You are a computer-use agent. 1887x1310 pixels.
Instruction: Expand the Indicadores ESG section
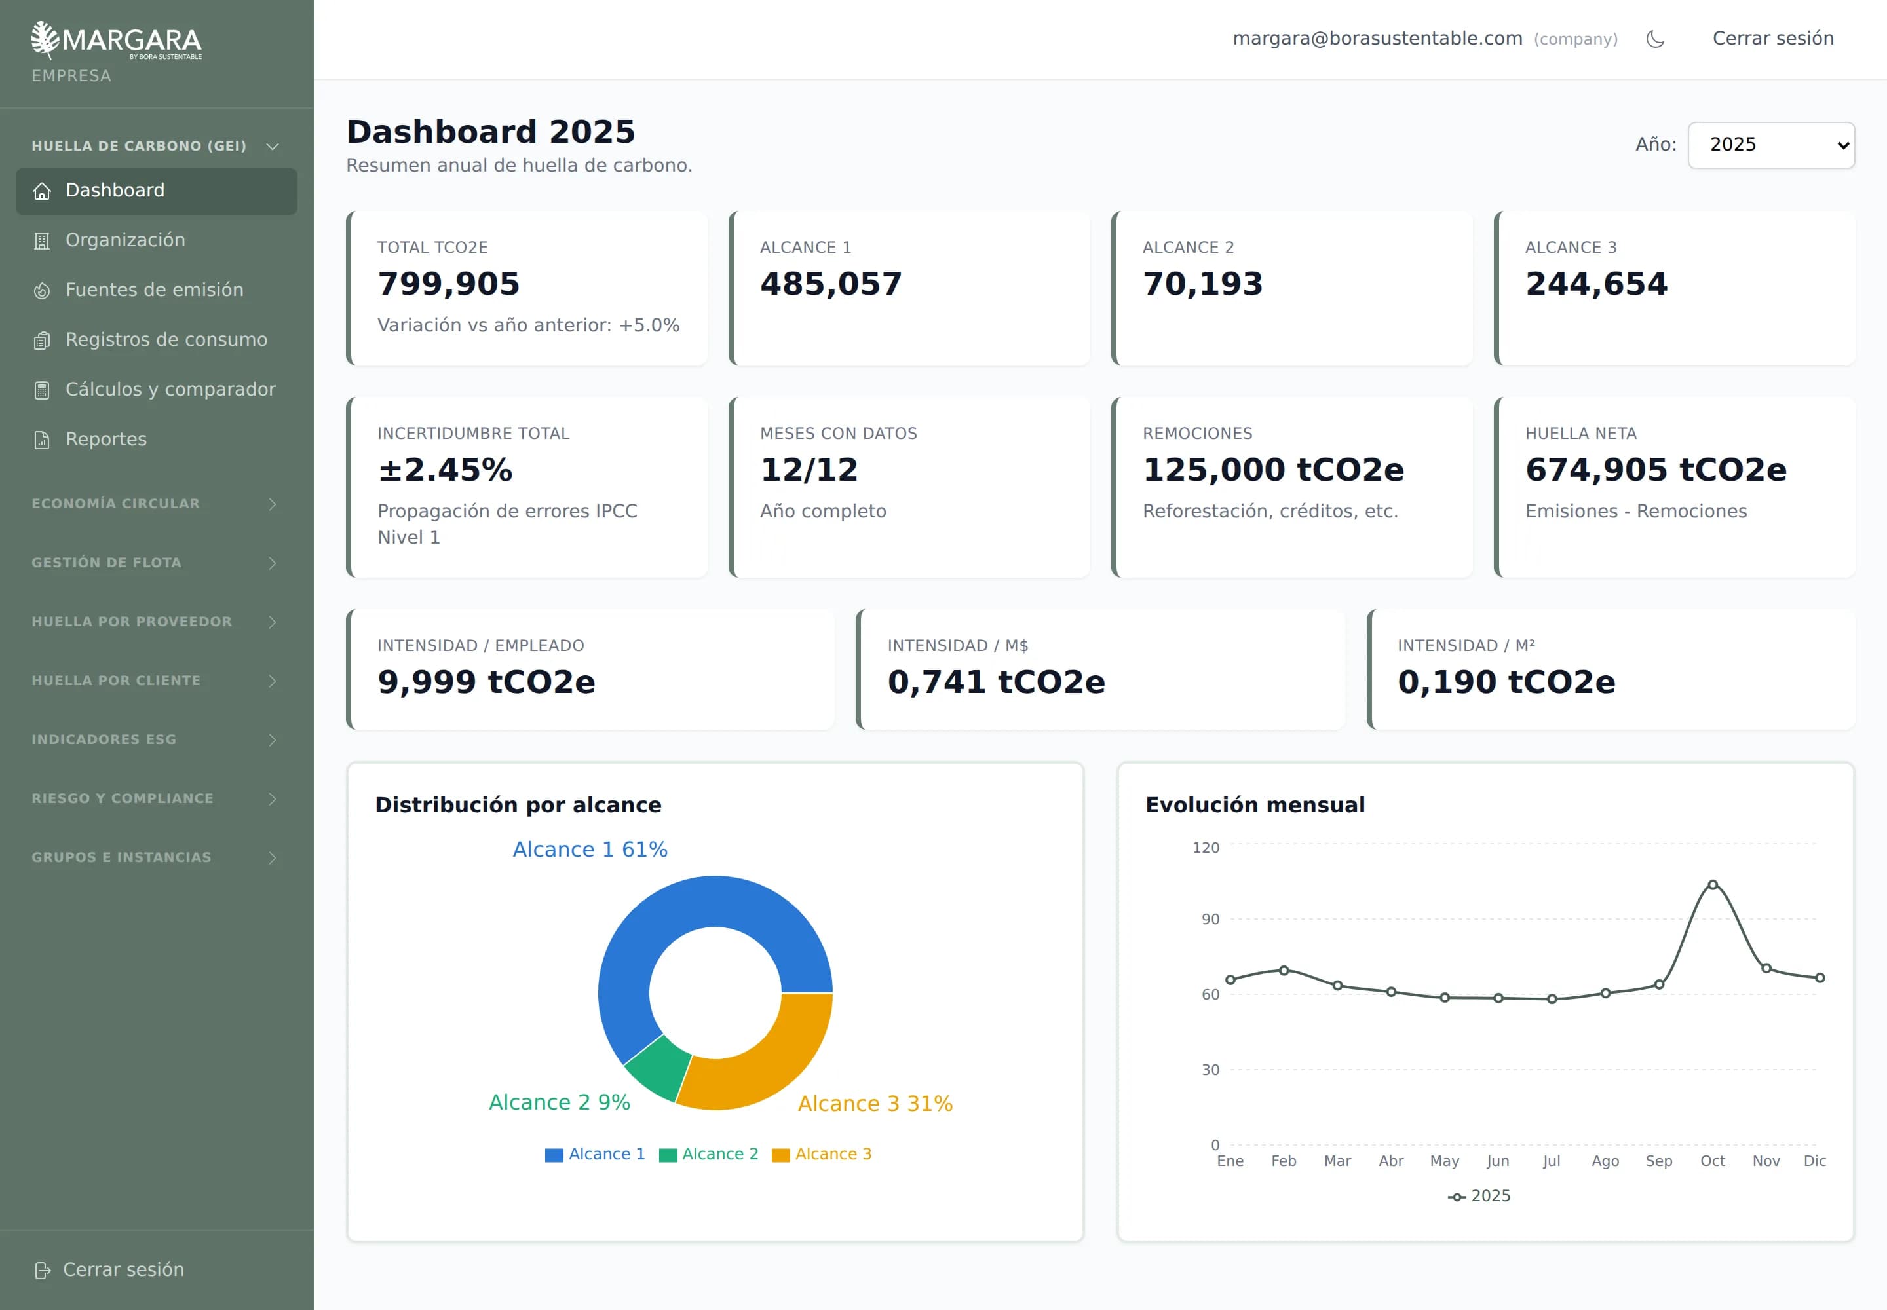point(156,739)
